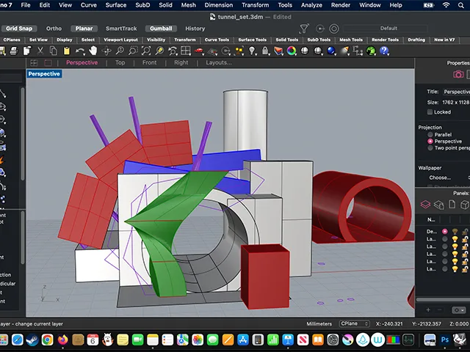Screen dimensions: 470x352
Task: Click the blue sphere Render icon
Action: (331, 51)
